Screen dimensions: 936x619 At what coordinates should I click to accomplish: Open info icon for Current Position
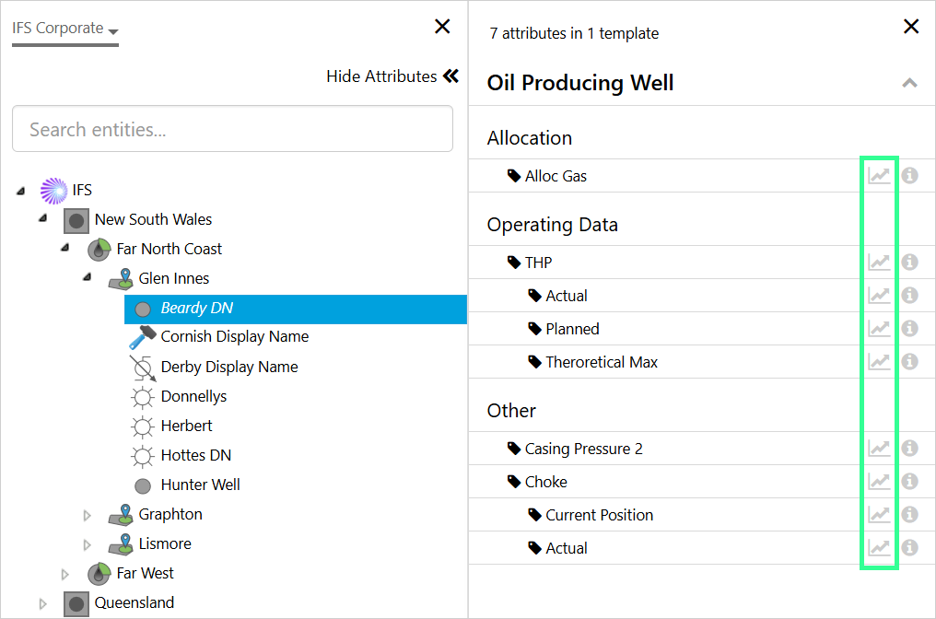[x=909, y=515]
